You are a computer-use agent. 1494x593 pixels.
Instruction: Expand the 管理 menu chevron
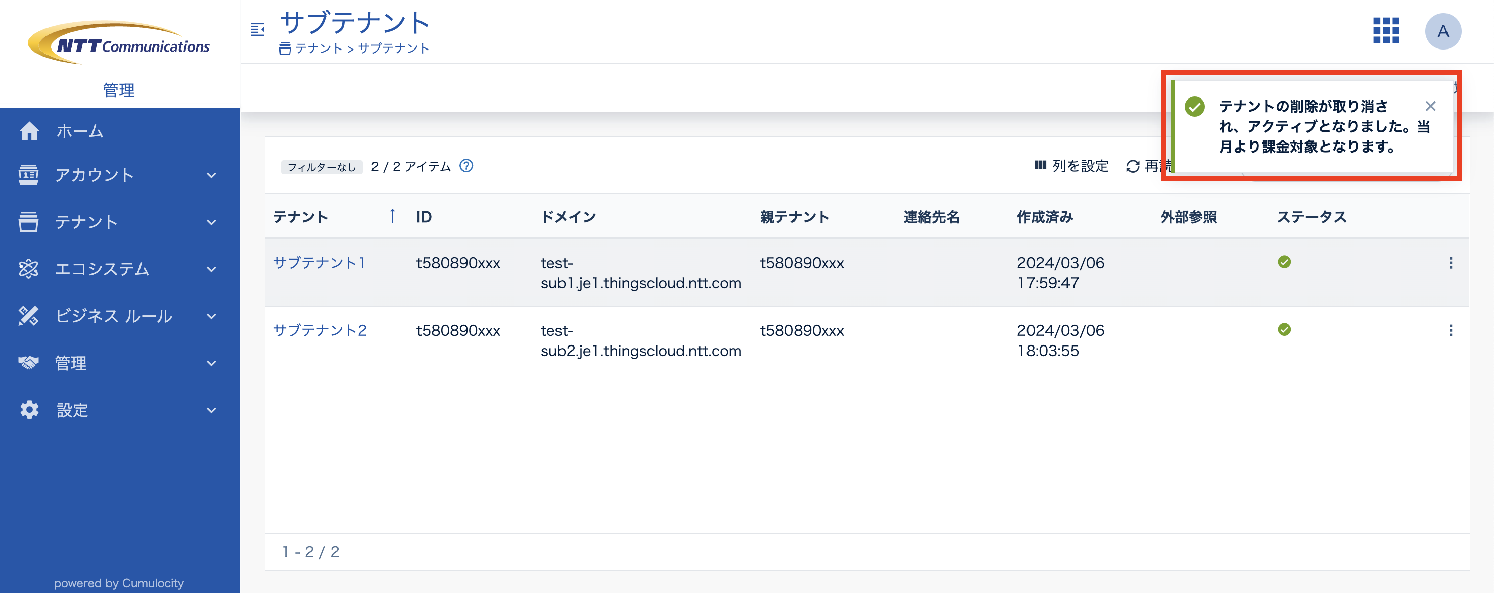[x=212, y=363]
